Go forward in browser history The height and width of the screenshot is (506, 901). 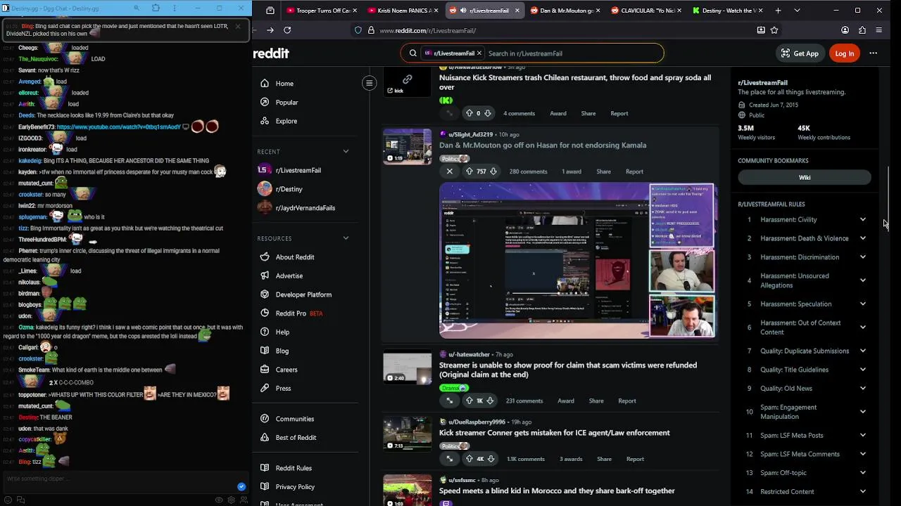click(270, 30)
